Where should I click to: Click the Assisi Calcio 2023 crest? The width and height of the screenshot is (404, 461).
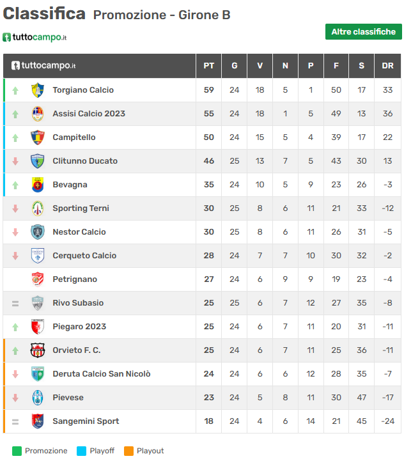click(38, 114)
